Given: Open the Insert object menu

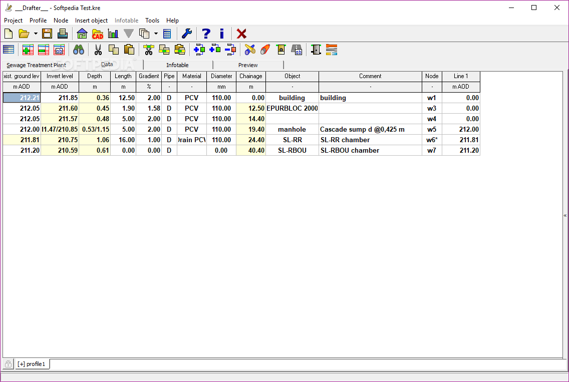Looking at the screenshot, I should [92, 21].
